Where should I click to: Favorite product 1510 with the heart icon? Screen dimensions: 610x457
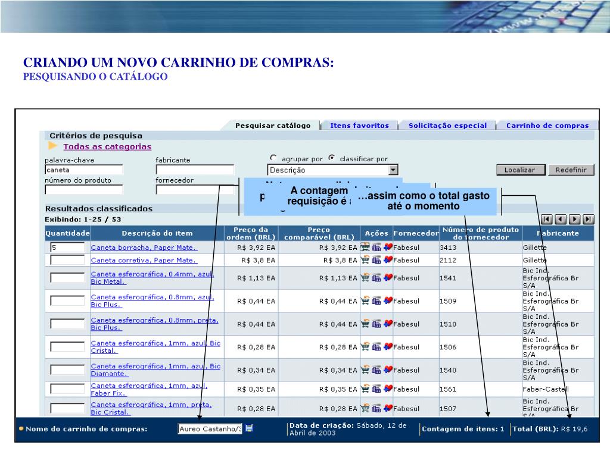tap(388, 324)
